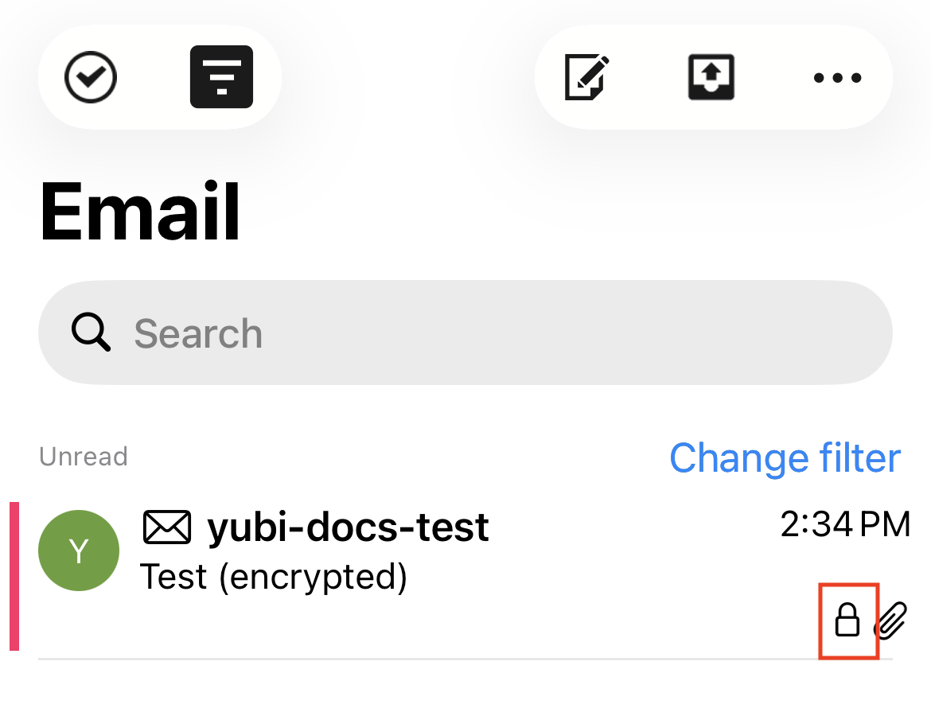Click the Search placeholder text

tap(198, 333)
